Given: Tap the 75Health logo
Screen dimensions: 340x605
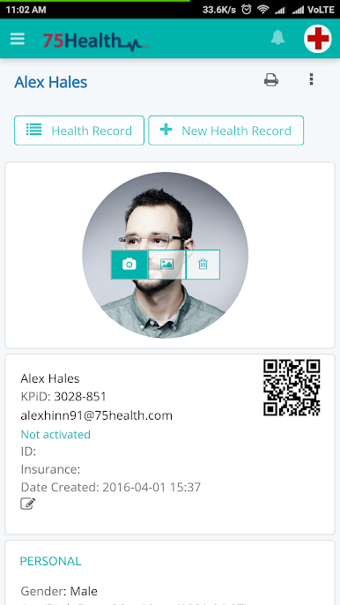Looking at the screenshot, I should [96, 41].
